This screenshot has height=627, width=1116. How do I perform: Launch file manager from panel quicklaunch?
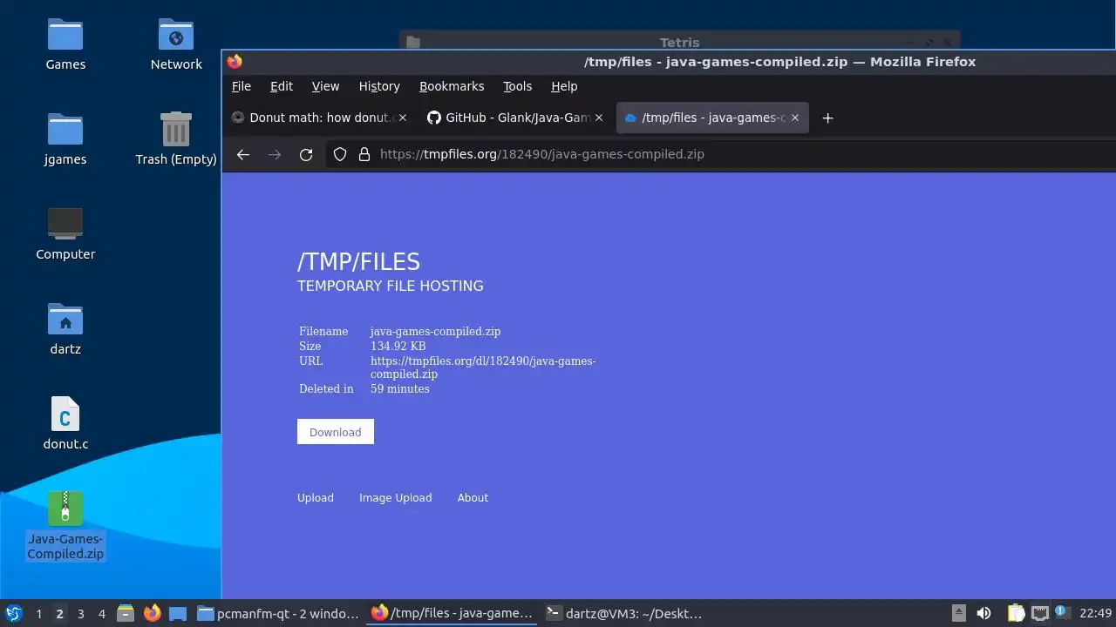(x=126, y=613)
